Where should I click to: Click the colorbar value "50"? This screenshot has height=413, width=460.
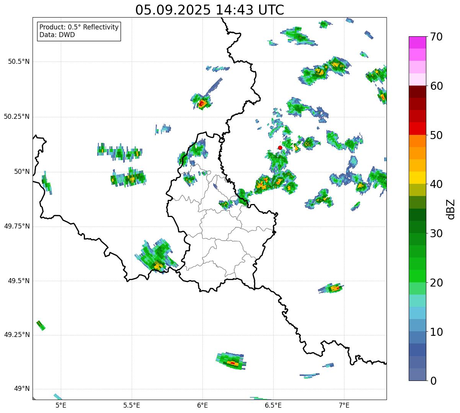(436, 135)
